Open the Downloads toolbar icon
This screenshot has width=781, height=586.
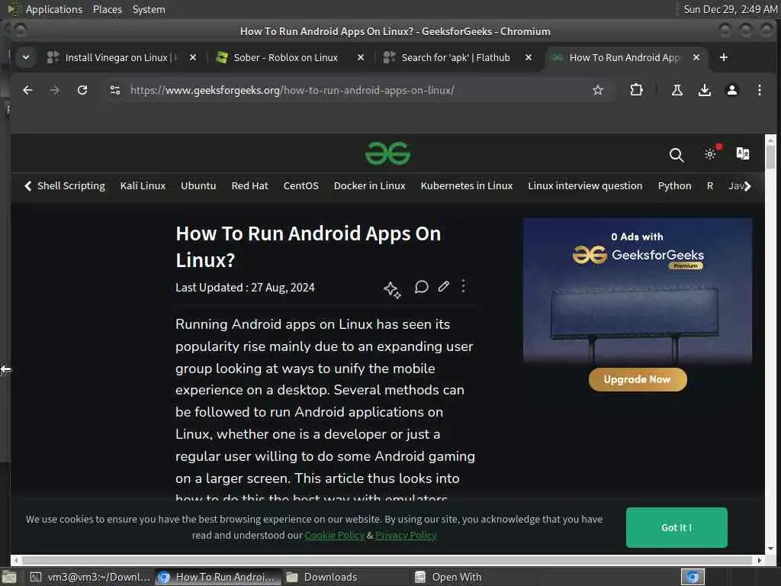(704, 90)
